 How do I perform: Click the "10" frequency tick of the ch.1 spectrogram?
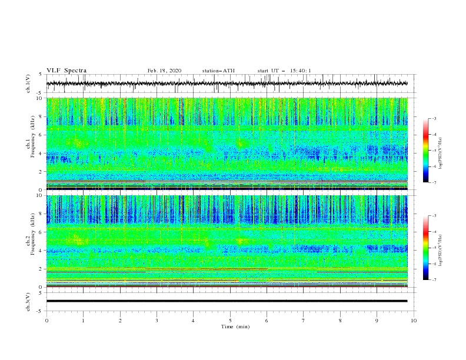pyautogui.click(x=40, y=98)
